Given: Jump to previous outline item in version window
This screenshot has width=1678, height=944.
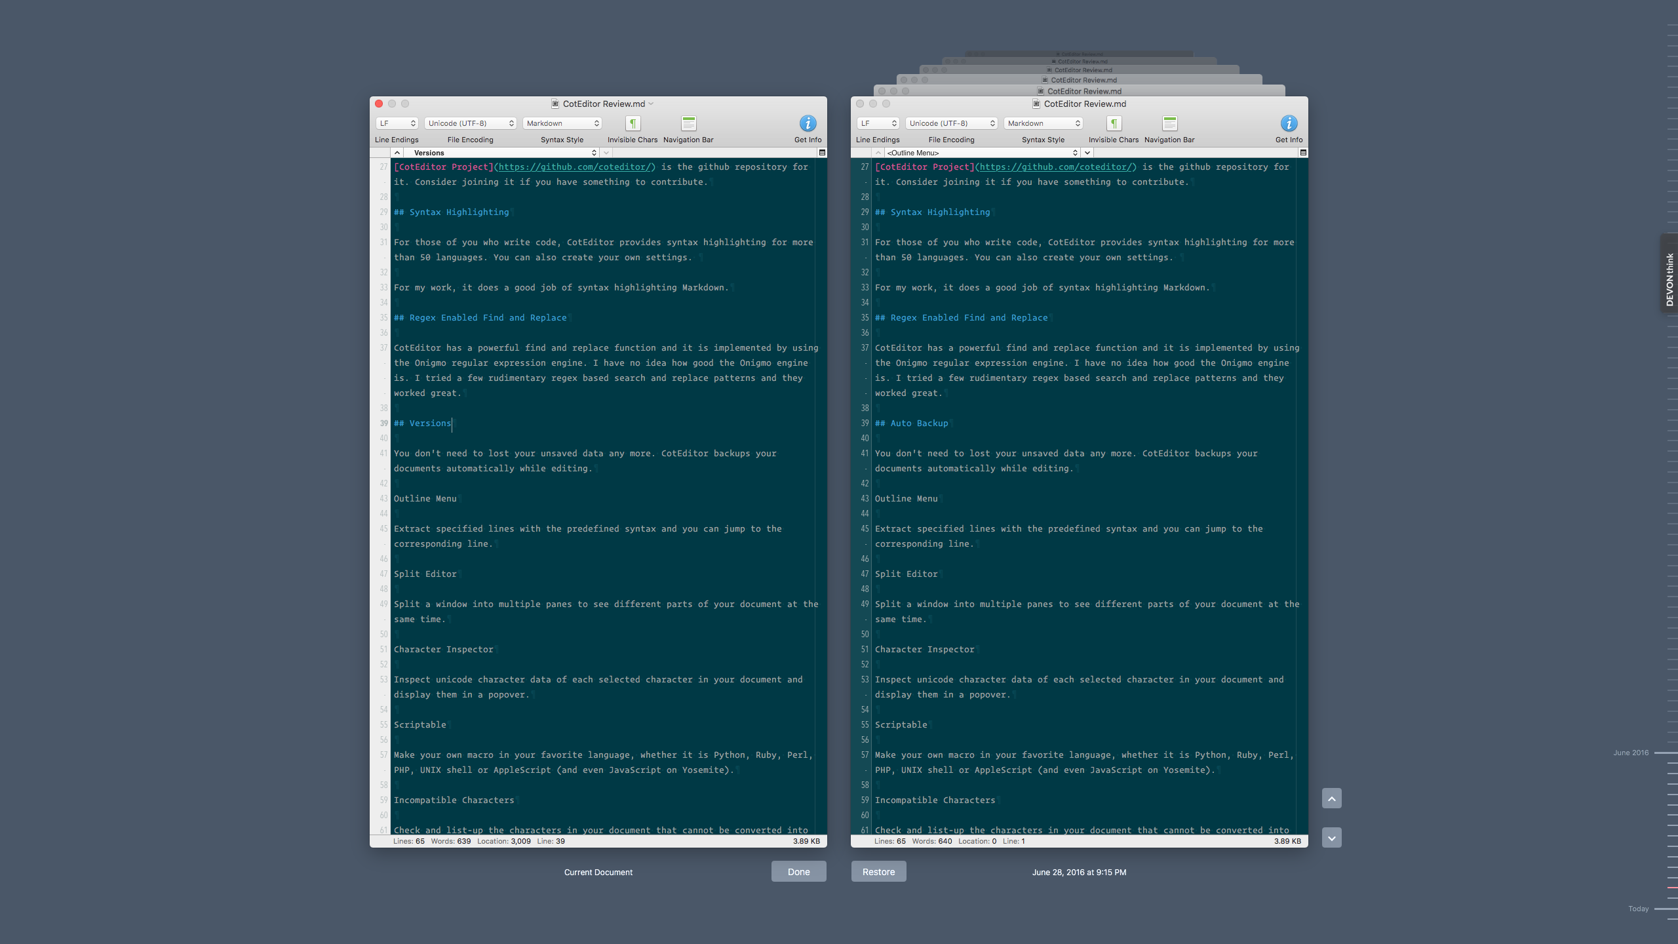Looking at the screenshot, I should [x=878, y=153].
